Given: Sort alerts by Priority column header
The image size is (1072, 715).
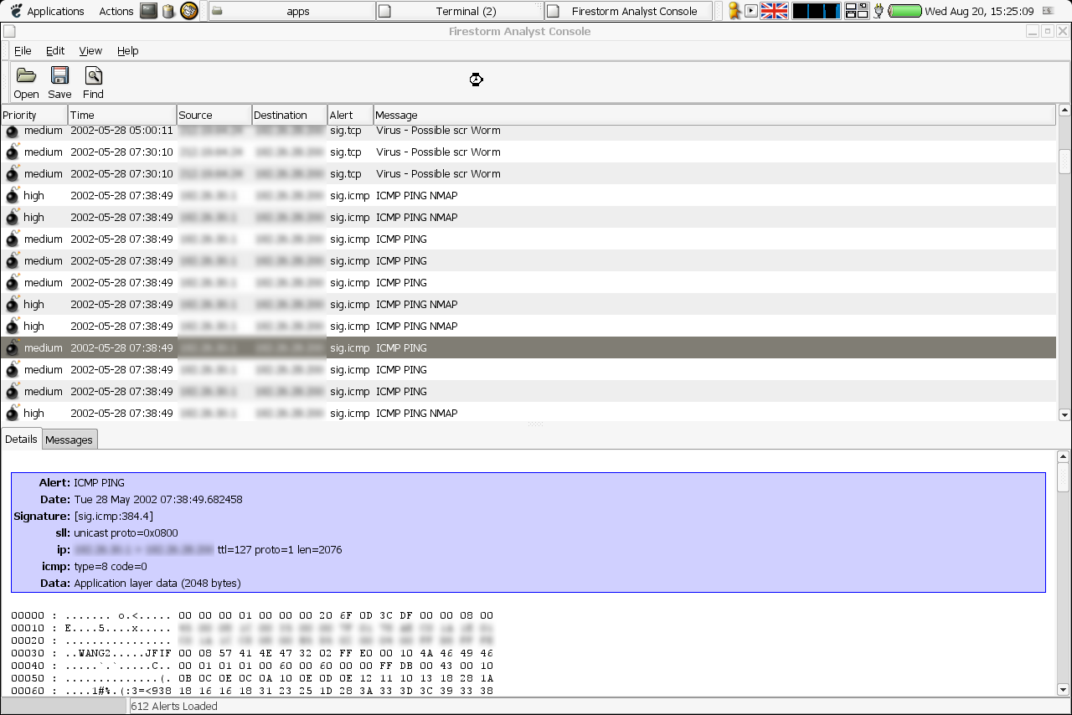Looking at the screenshot, I should pyautogui.click(x=34, y=115).
